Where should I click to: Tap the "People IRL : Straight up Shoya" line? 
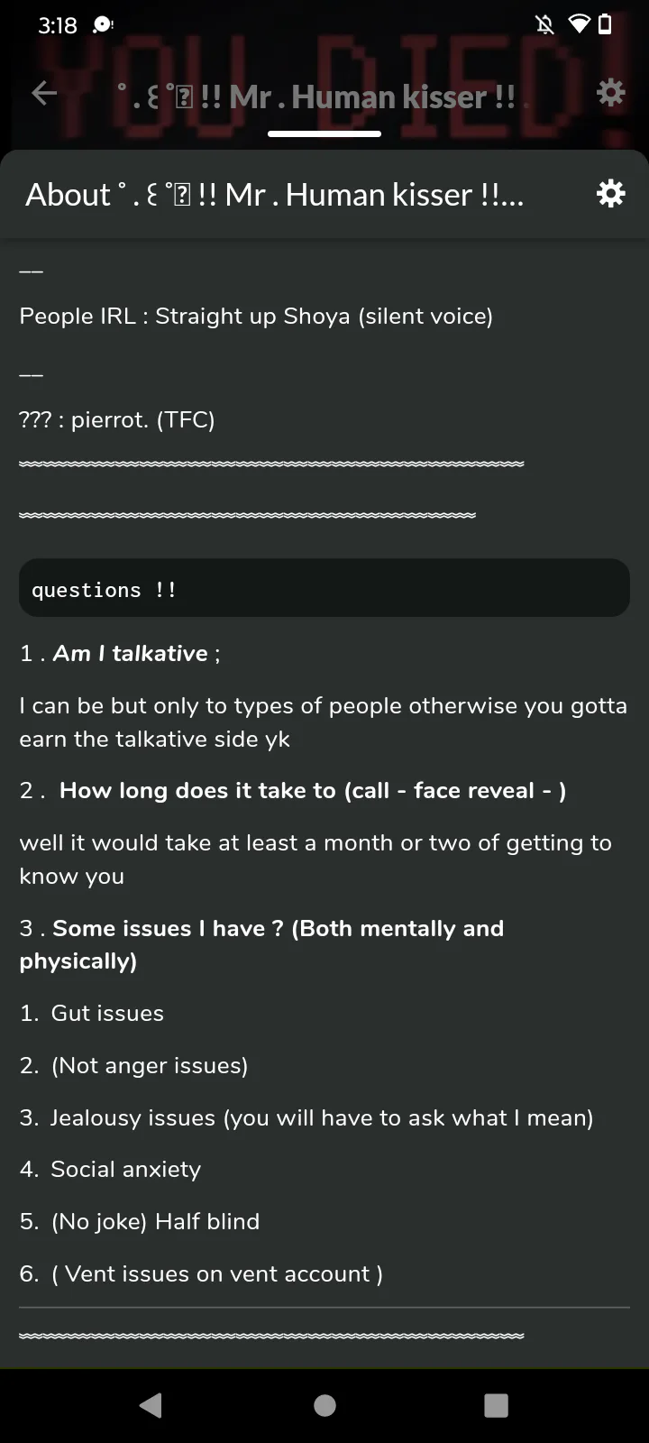(x=256, y=316)
